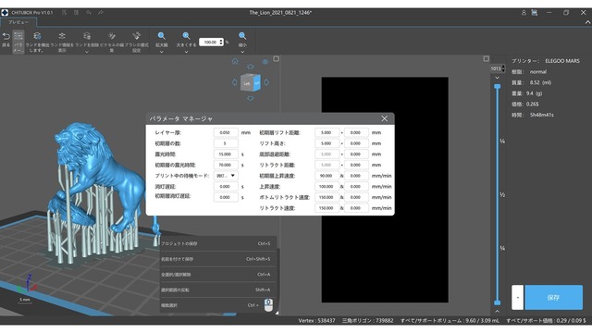Collapse the ribbon with top-right chevron

pyautogui.click(x=587, y=22)
